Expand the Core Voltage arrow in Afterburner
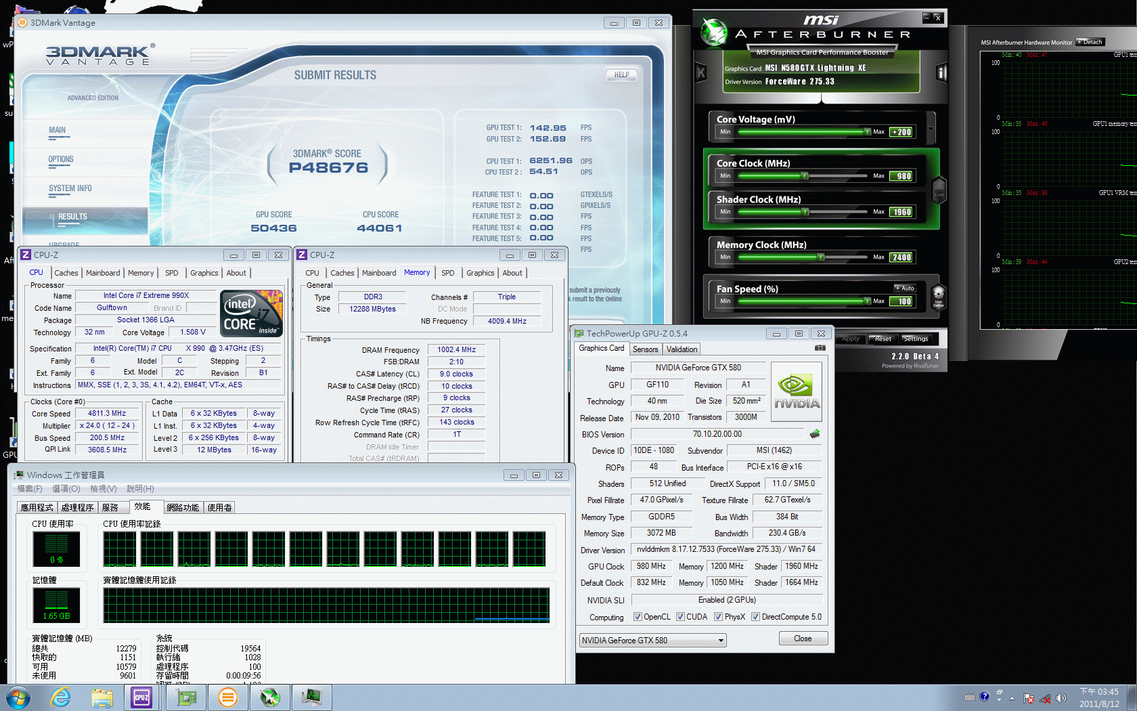 [x=931, y=129]
